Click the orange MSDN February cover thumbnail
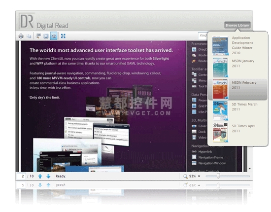Screen dimensions: 271x212 click(x=220, y=89)
